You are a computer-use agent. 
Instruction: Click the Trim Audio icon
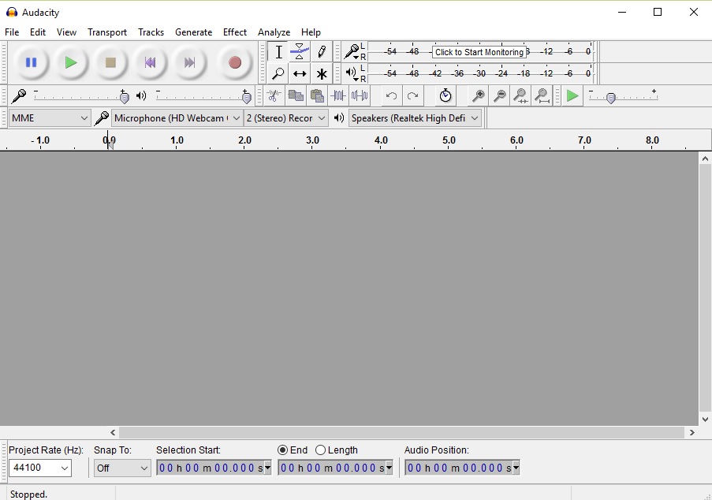(338, 96)
